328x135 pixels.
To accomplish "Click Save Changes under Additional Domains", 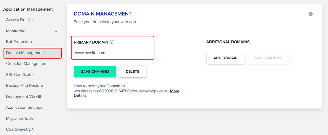I will point(268,58).
